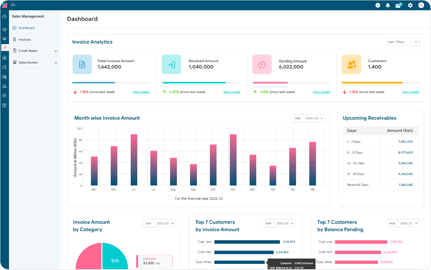Expand the Credit Notes submenu chevron
431x270 pixels.
(x=56, y=51)
